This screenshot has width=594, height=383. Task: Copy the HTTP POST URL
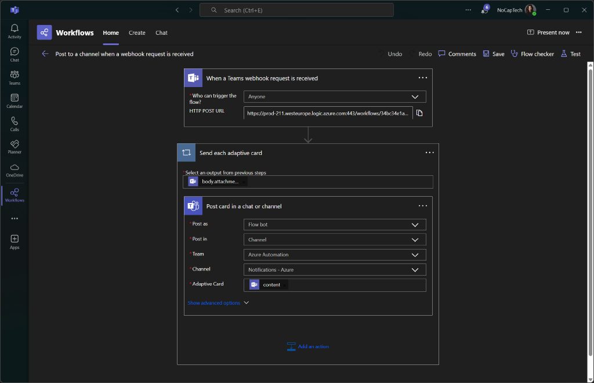pyautogui.click(x=419, y=113)
